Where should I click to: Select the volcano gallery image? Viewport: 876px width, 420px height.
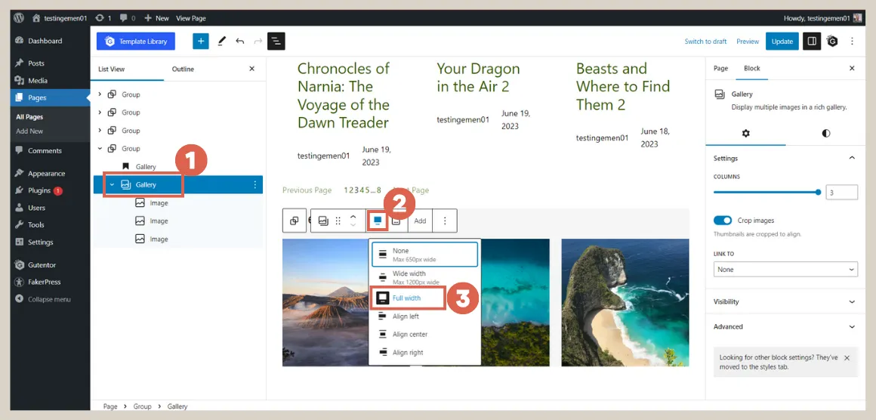tap(325, 302)
